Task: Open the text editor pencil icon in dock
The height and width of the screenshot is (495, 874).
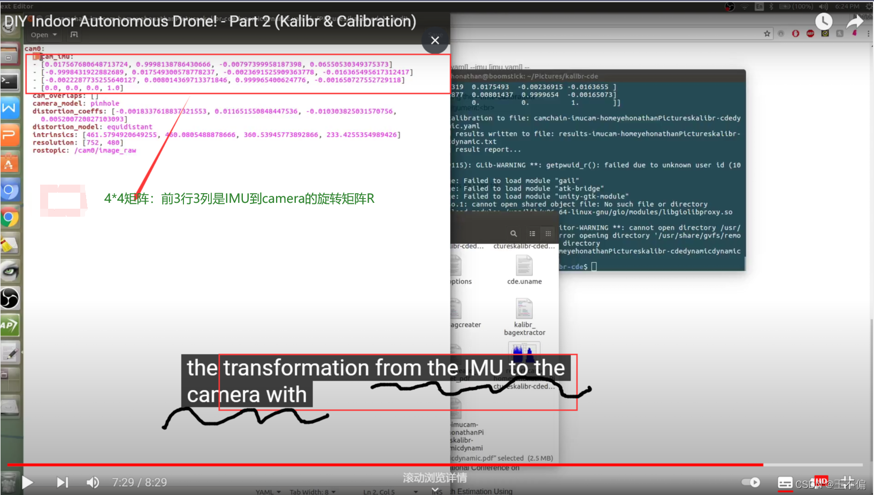Action: [10, 353]
